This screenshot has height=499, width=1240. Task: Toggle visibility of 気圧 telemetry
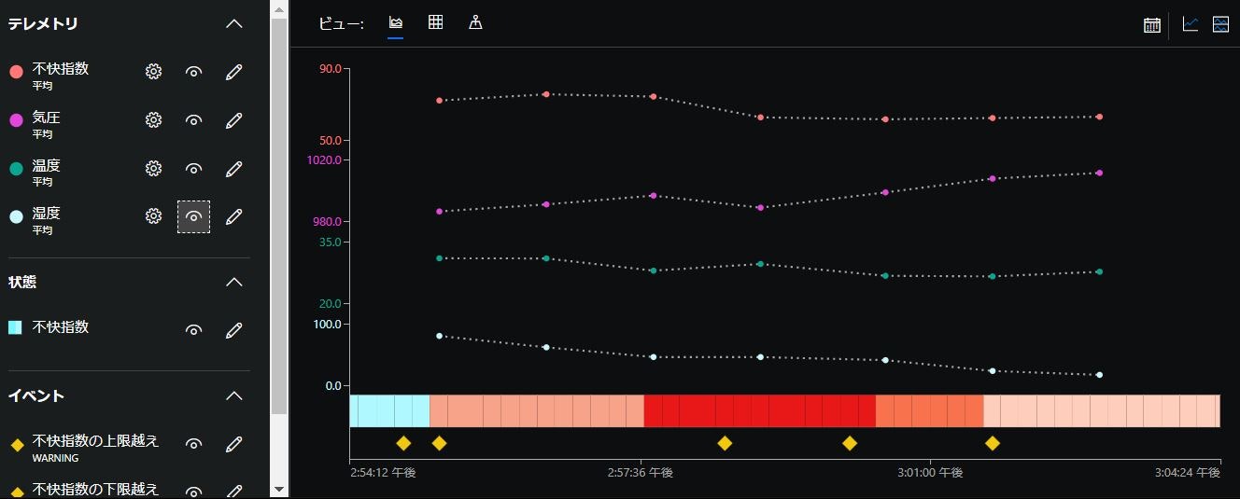click(x=194, y=119)
